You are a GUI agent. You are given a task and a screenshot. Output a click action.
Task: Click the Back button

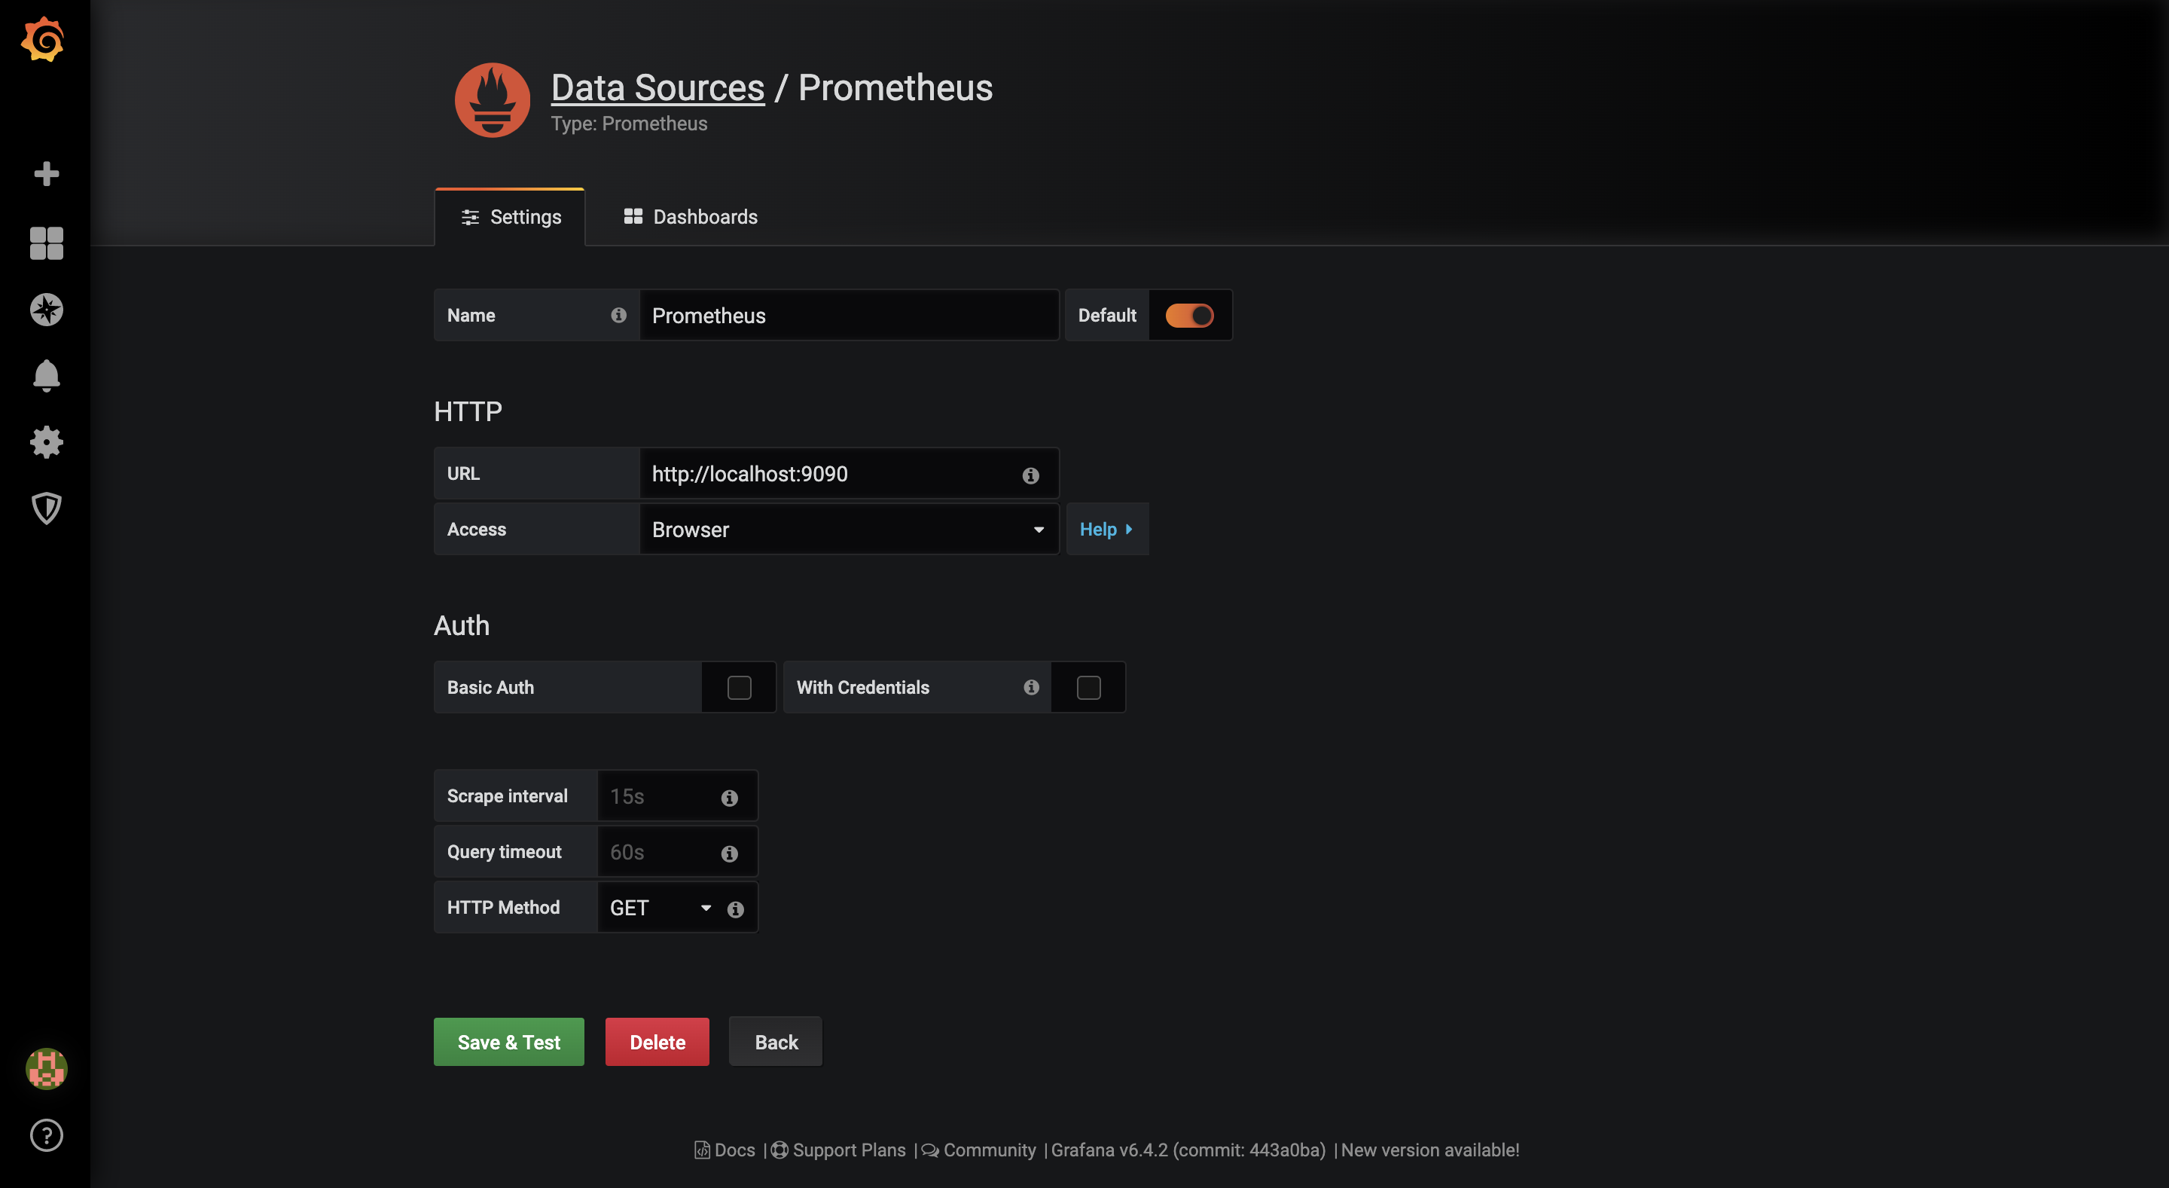pos(776,1043)
